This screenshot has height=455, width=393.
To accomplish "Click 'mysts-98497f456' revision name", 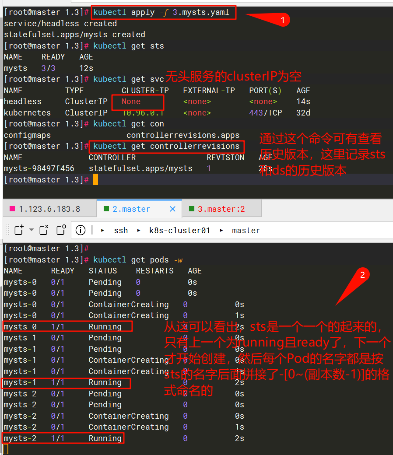I will click(39, 168).
